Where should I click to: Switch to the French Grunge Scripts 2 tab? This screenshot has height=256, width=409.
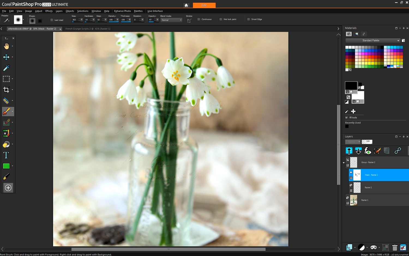[x=87, y=29]
